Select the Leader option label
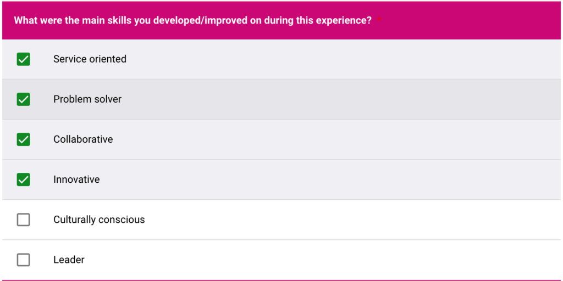The height and width of the screenshot is (281, 563). click(69, 260)
